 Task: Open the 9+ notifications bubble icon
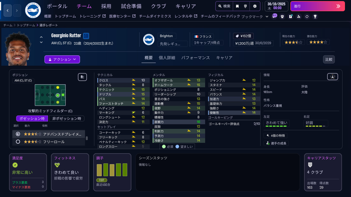pyautogui.click(x=274, y=16)
